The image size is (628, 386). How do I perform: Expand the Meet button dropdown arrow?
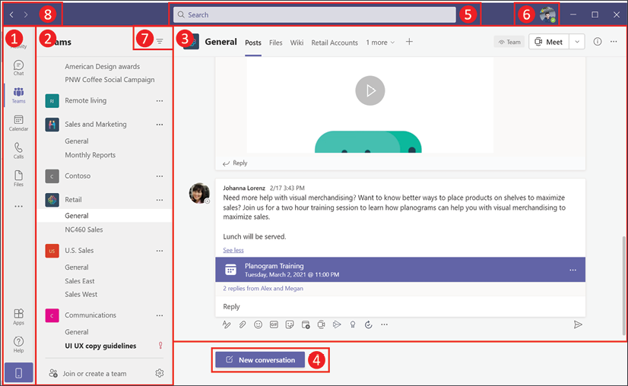[577, 42]
